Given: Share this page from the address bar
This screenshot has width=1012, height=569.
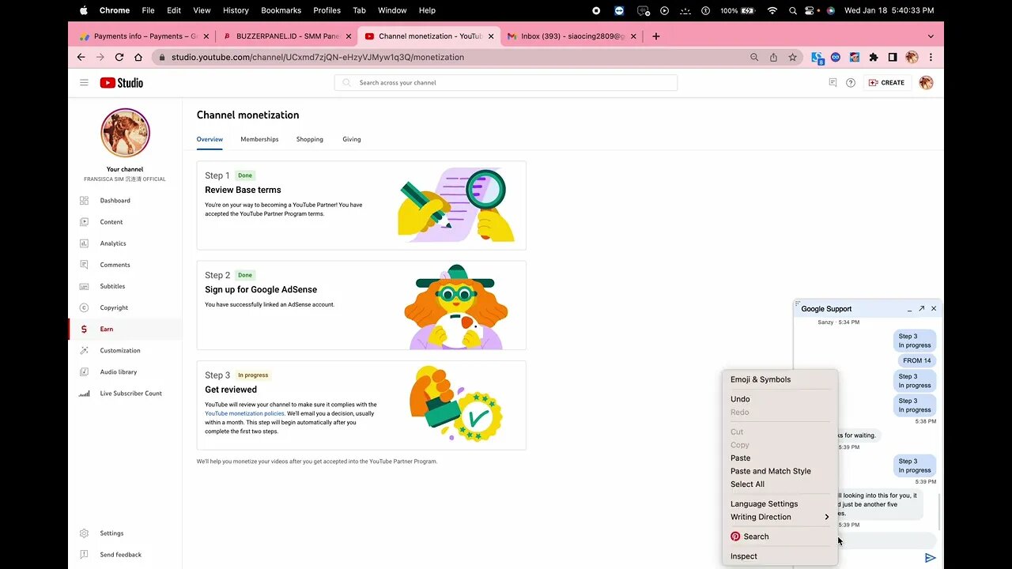Looking at the screenshot, I should pos(773,57).
